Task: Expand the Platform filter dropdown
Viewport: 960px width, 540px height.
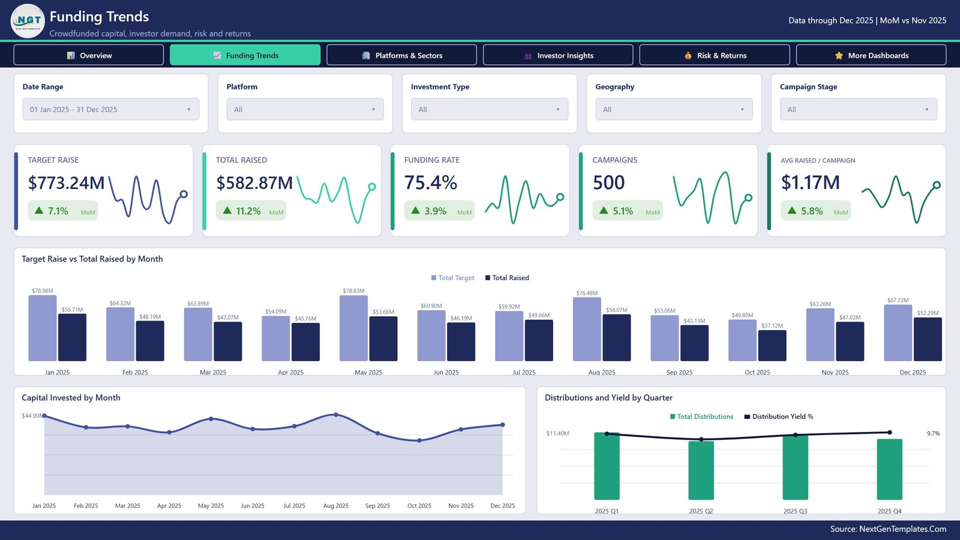Action: (x=305, y=109)
